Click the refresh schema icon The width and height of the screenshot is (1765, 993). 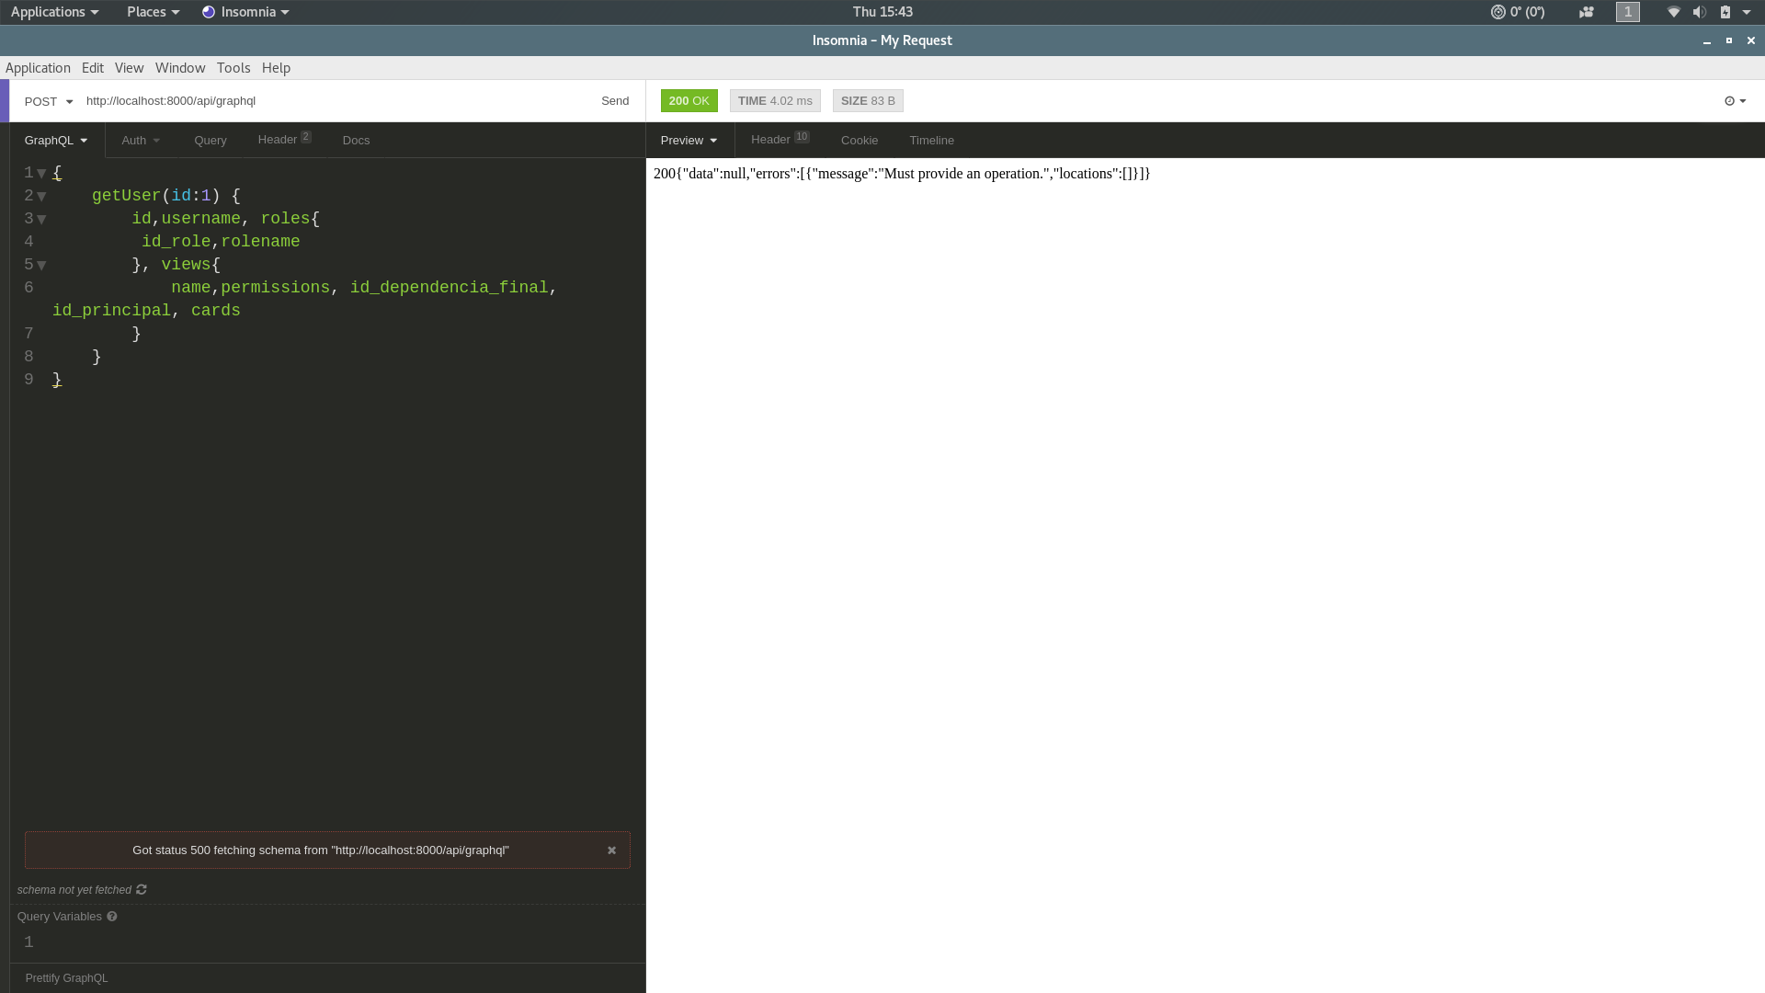tap(141, 889)
